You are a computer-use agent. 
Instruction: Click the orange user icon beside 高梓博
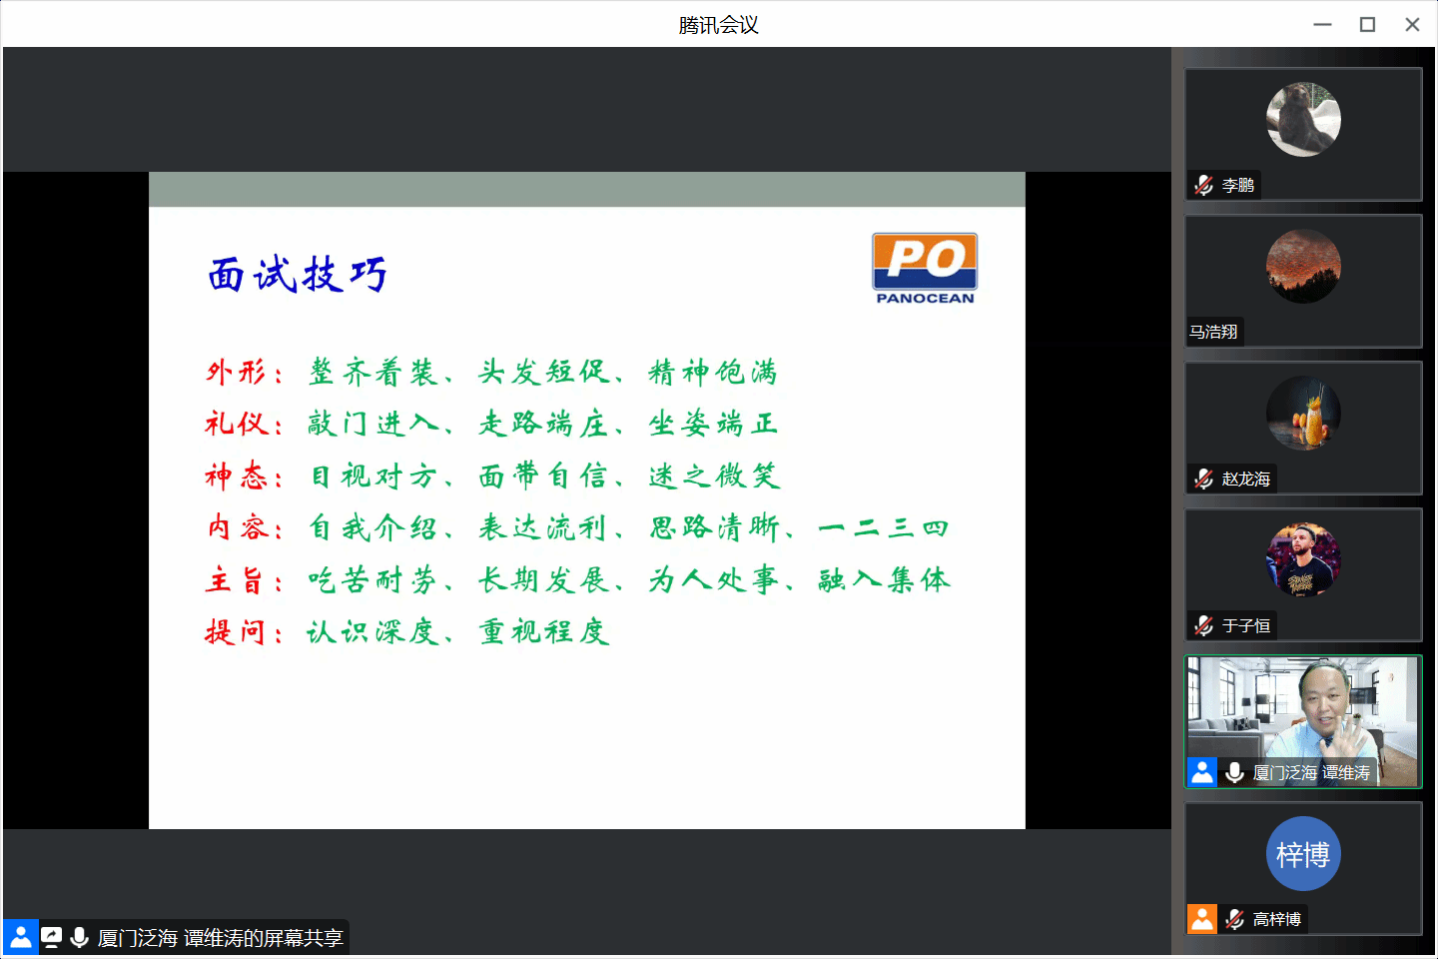pyautogui.click(x=1202, y=919)
